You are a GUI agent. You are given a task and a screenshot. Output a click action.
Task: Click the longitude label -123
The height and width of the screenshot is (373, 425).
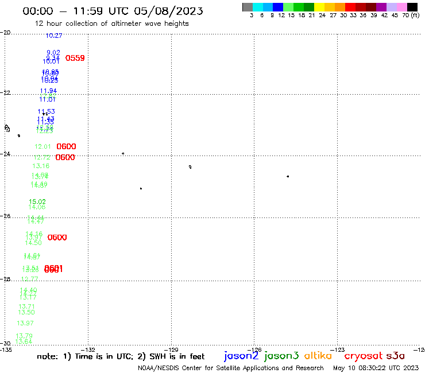coord(338,349)
